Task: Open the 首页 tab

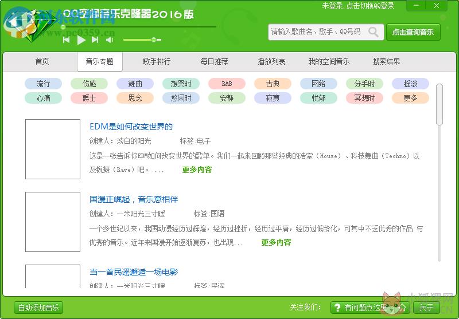Action: 42,61
